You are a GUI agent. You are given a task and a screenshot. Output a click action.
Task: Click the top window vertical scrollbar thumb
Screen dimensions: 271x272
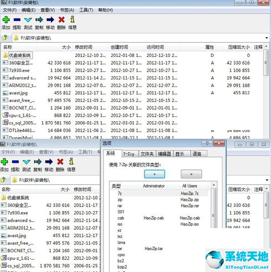266,63
